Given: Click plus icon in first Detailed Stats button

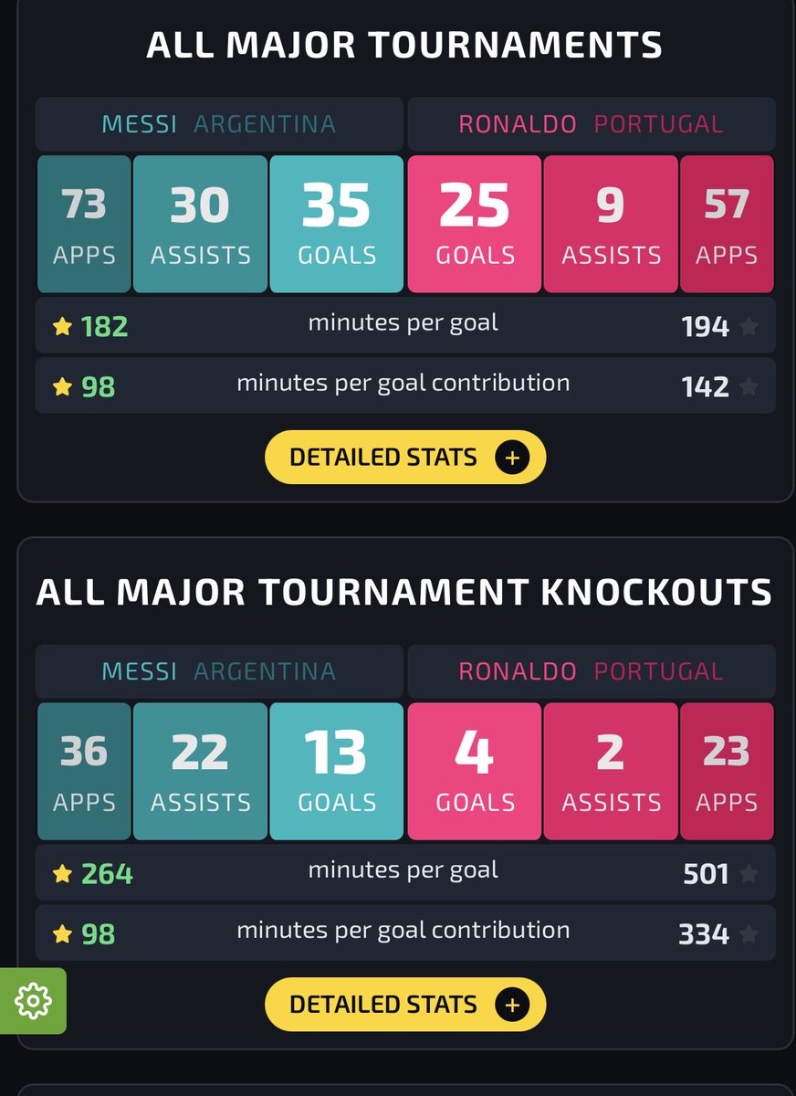Looking at the screenshot, I should point(512,458).
